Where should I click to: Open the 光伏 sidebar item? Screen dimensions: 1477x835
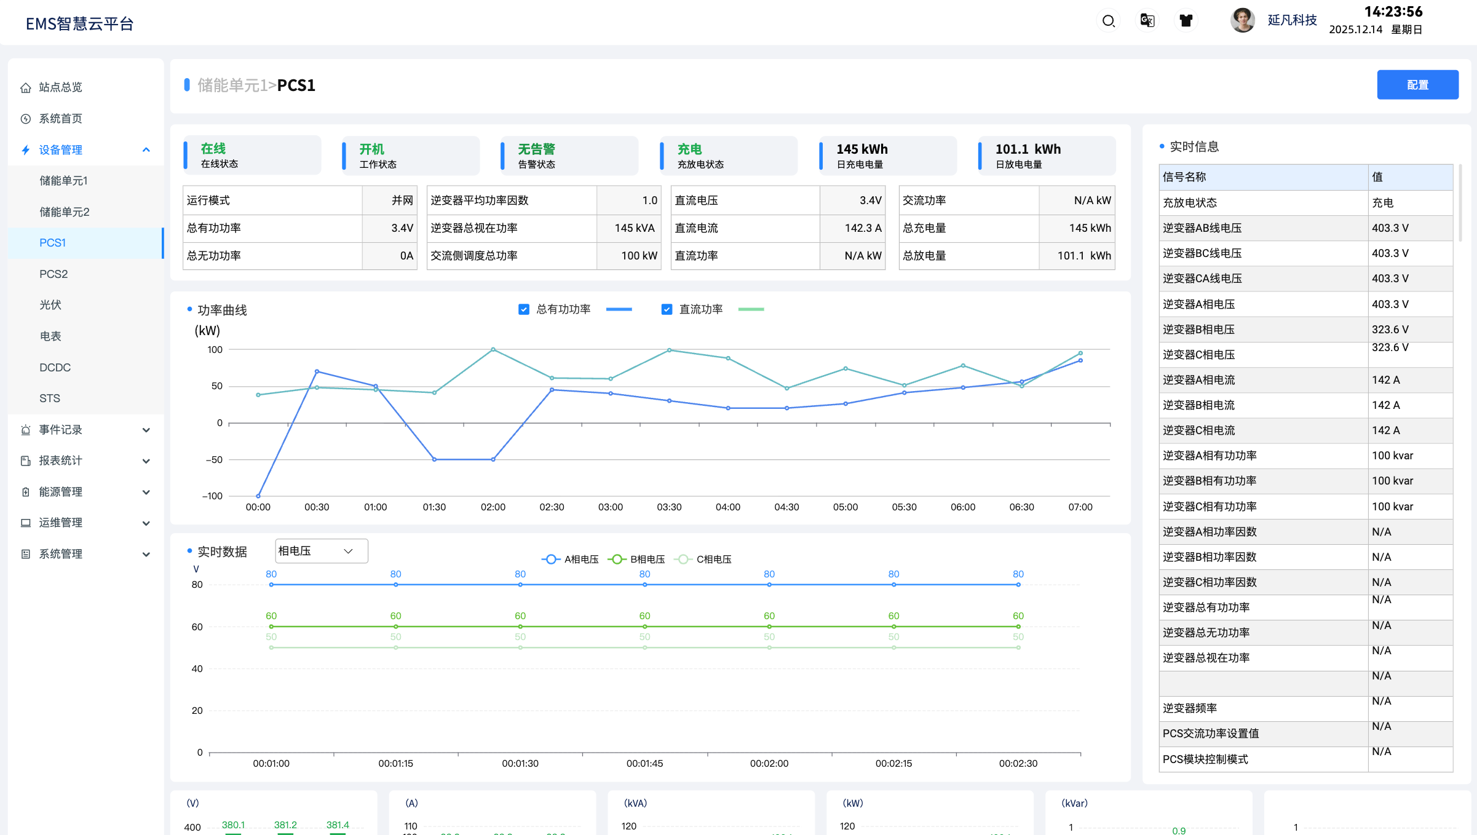click(50, 305)
